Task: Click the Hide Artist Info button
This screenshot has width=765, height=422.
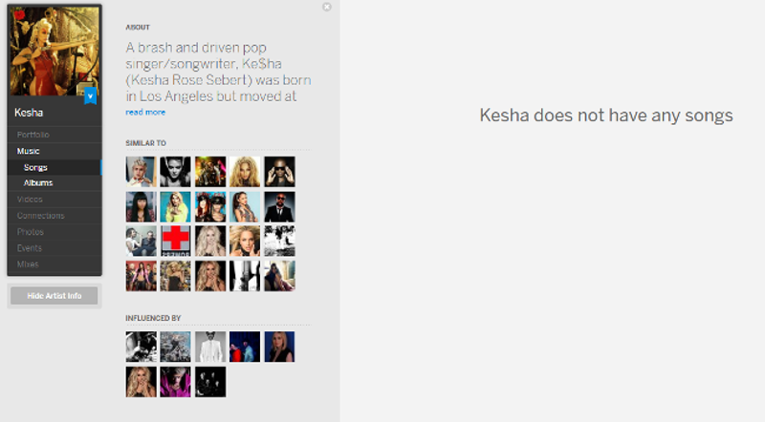Action: point(54,296)
